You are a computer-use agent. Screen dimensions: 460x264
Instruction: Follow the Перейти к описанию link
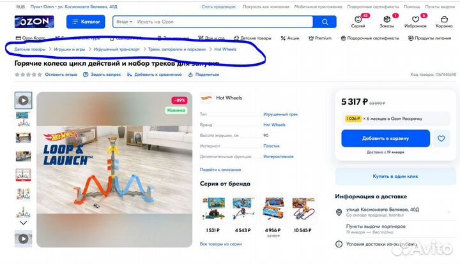pos(220,170)
